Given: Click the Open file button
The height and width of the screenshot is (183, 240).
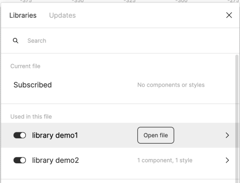Looking at the screenshot, I should pyautogui.click(x=156, y=135).
